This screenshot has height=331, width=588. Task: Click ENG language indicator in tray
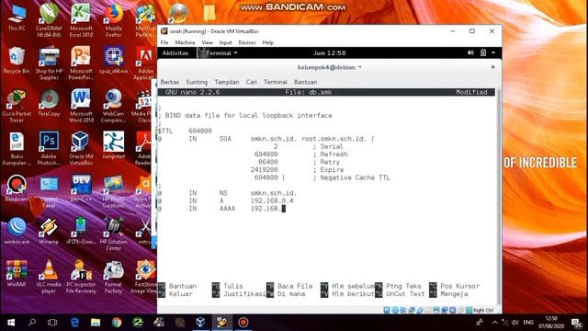click(528, 323)
